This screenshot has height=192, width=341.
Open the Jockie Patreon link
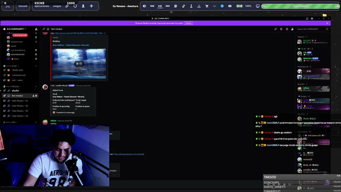(129, 154)
